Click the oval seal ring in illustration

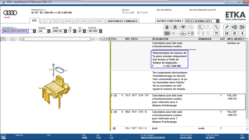click(60, 70)
